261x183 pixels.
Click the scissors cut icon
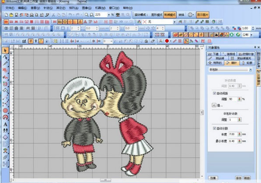click(53, 15)
